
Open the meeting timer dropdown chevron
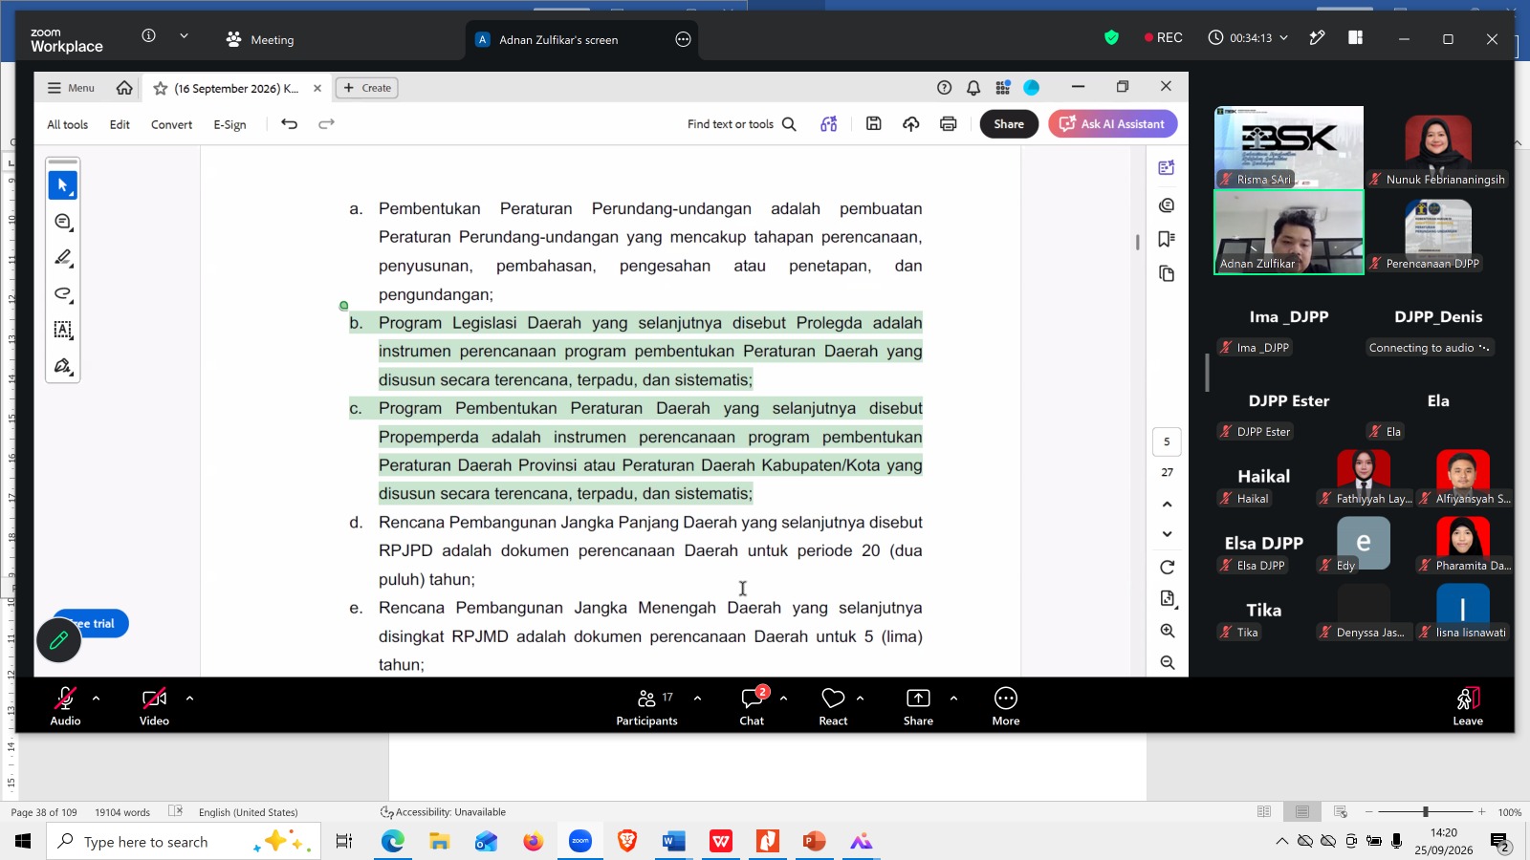(1283, 38)
